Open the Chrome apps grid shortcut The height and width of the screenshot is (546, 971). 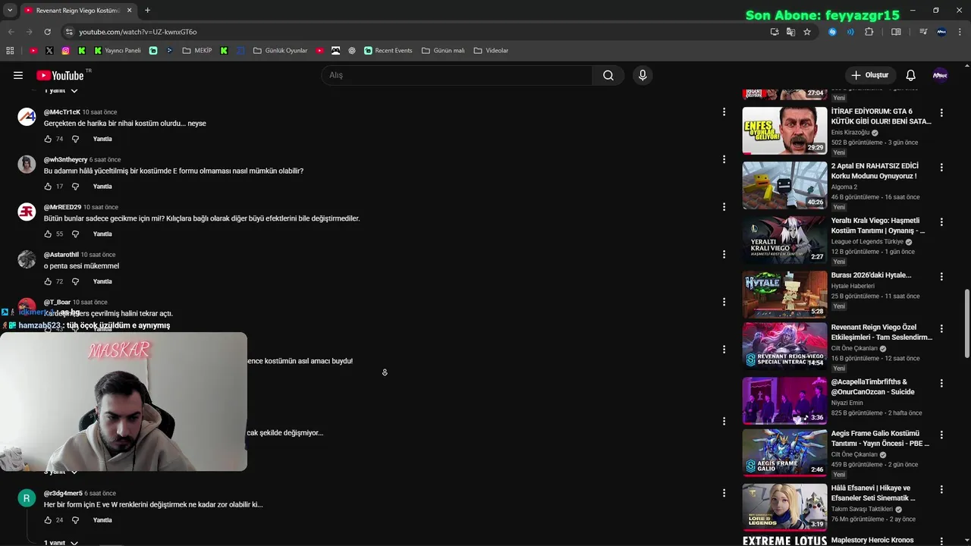pyautogui.click(x=10, y=51)
